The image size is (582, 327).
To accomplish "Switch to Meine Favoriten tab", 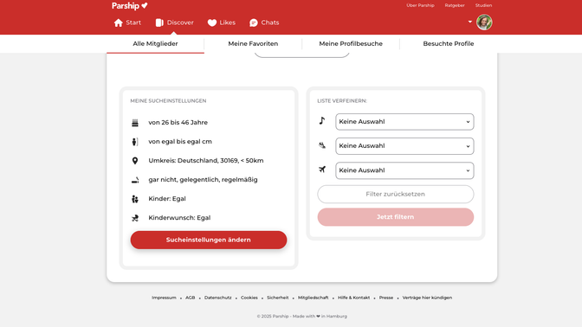I will [x=253, y=44].
